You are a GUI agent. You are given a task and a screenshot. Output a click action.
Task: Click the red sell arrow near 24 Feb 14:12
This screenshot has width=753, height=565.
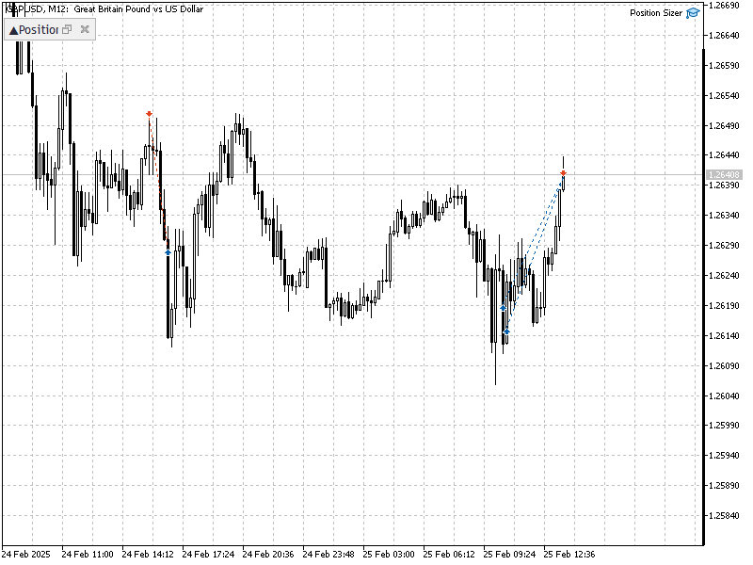click(x=150, y=114)
